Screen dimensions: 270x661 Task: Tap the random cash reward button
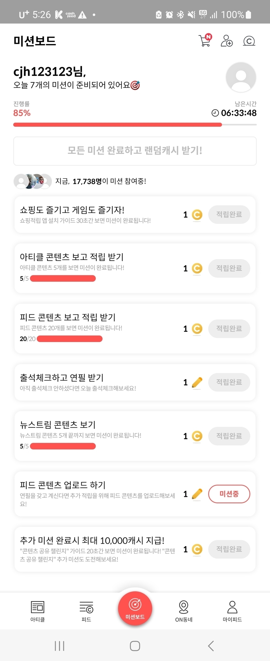click(135, 151)
